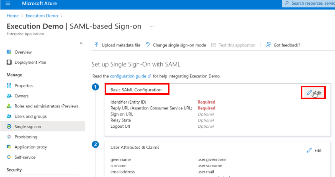This screenshot has width=335, height=177.
Task: Click the Owners people icon
Action: 9,96
